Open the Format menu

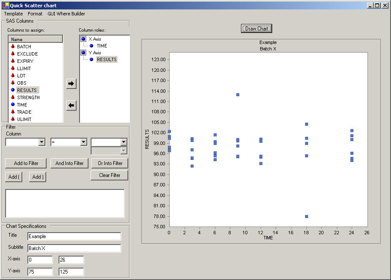pos(35,14)
